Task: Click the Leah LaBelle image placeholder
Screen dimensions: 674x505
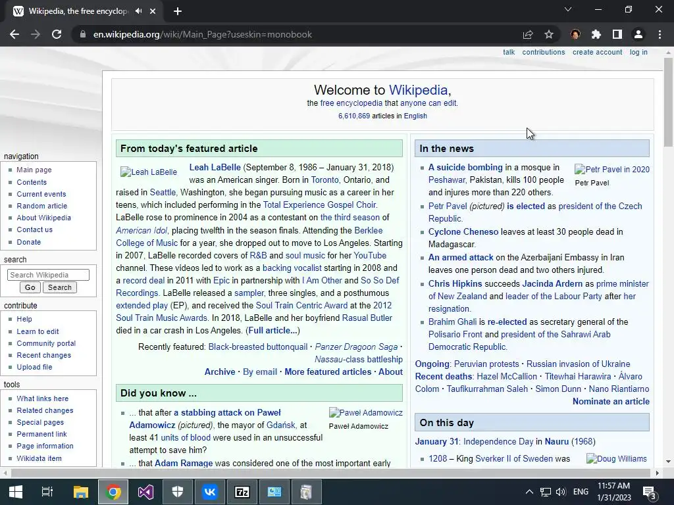Action: [149, 172]
